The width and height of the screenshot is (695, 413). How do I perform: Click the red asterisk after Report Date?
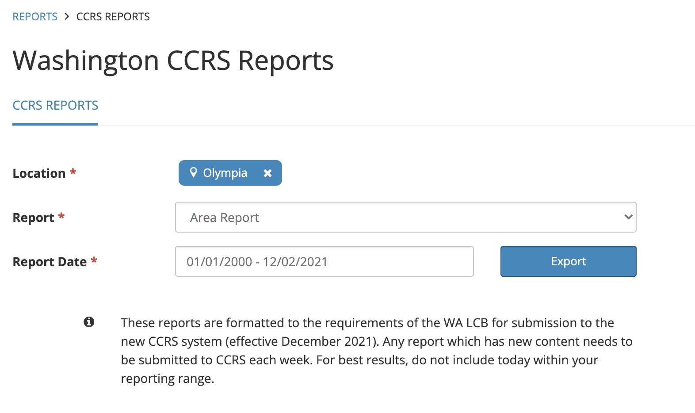point(94,260)
